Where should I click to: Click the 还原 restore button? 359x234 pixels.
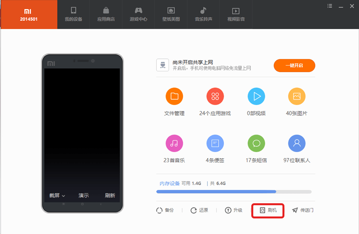pyautogui.click(x=199, y=210)
